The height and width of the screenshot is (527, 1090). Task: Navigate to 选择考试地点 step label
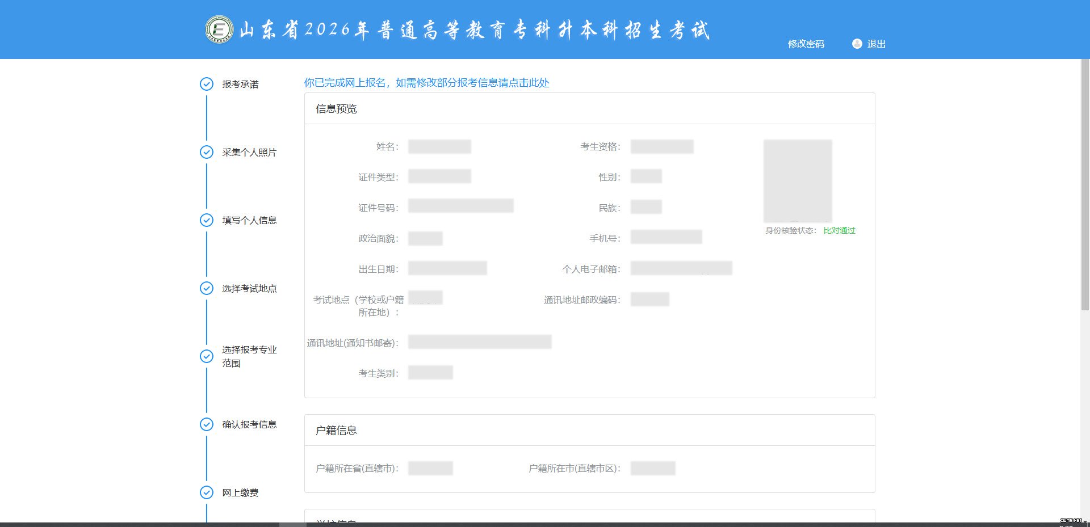249,288
